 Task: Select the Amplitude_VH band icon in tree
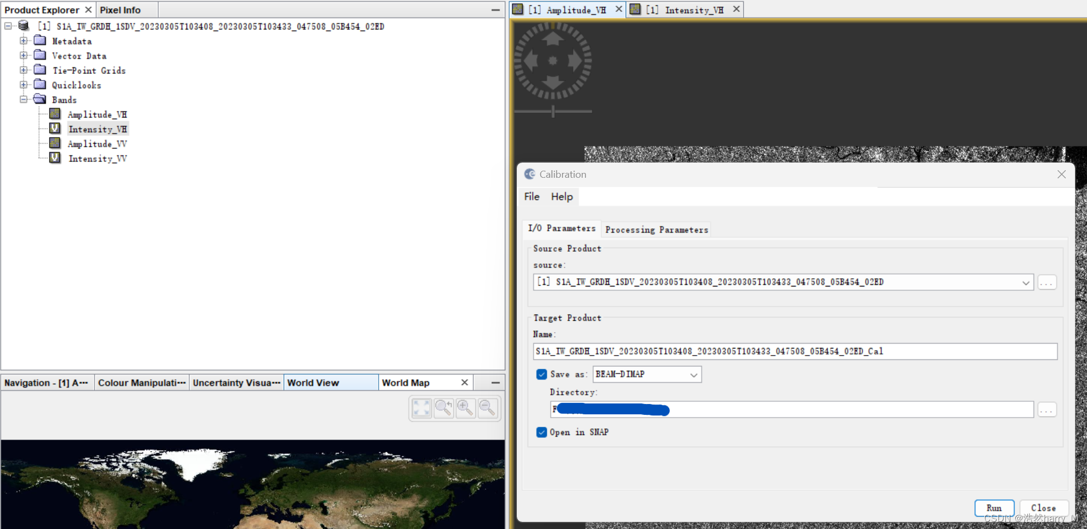click(x=55, y=114)
